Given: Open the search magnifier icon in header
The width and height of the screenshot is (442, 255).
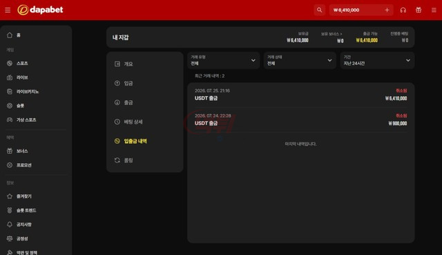Looking at the screenshot, I should pyautogui.click(x=319, y=10).
